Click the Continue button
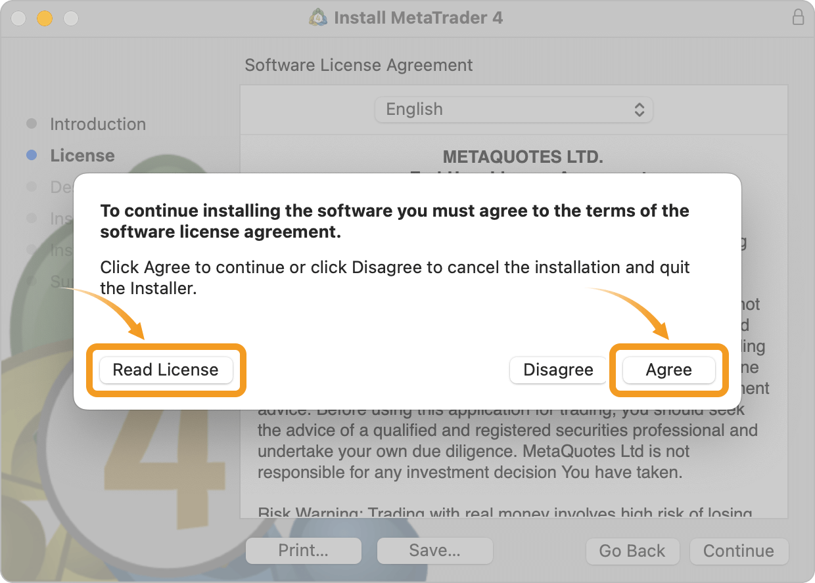This screenshot has width=815, height=583. (739, 551)
